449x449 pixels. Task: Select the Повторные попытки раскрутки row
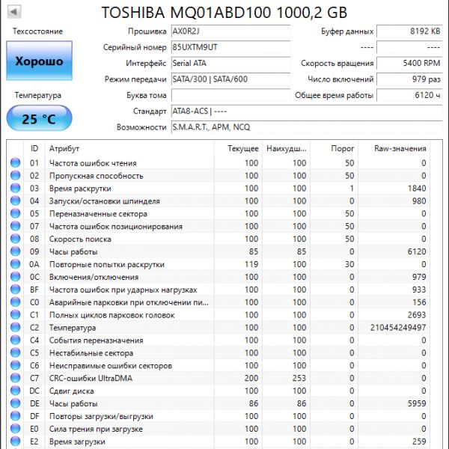219,264
